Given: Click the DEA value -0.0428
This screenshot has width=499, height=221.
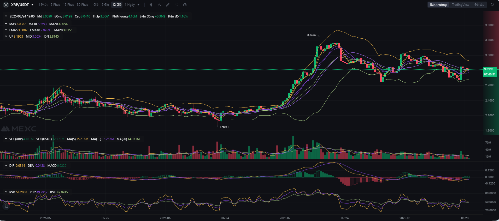Looking at the screenshot, I should tap(40, 165).
